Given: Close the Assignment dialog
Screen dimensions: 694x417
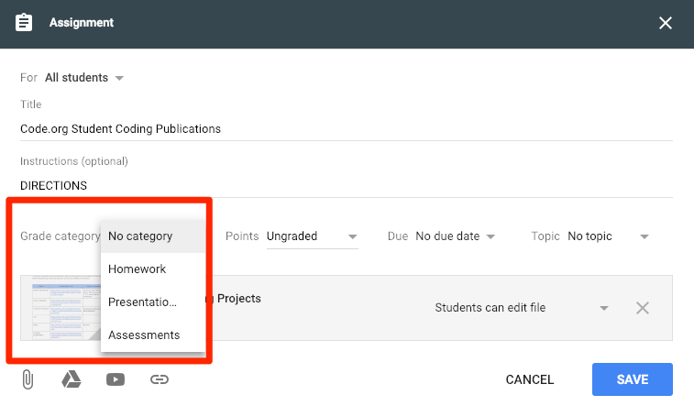Looking at the screenshot, I should [x=666, y=23].
